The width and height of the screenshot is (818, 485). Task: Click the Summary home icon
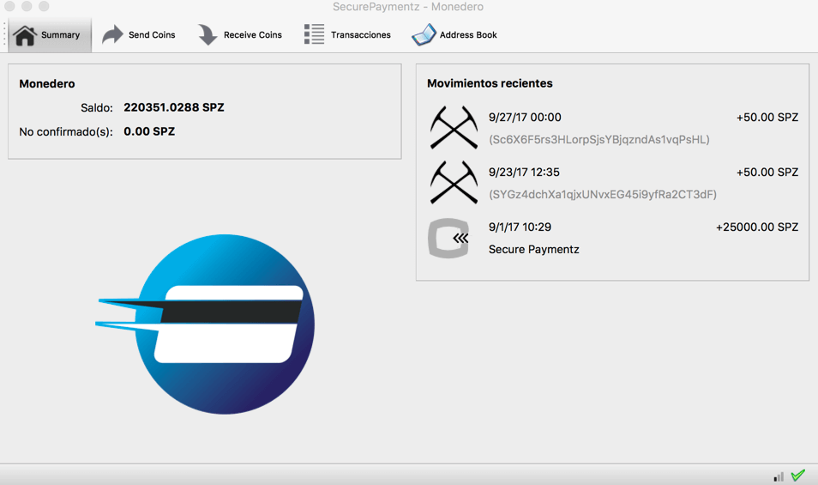click(25, 35)
